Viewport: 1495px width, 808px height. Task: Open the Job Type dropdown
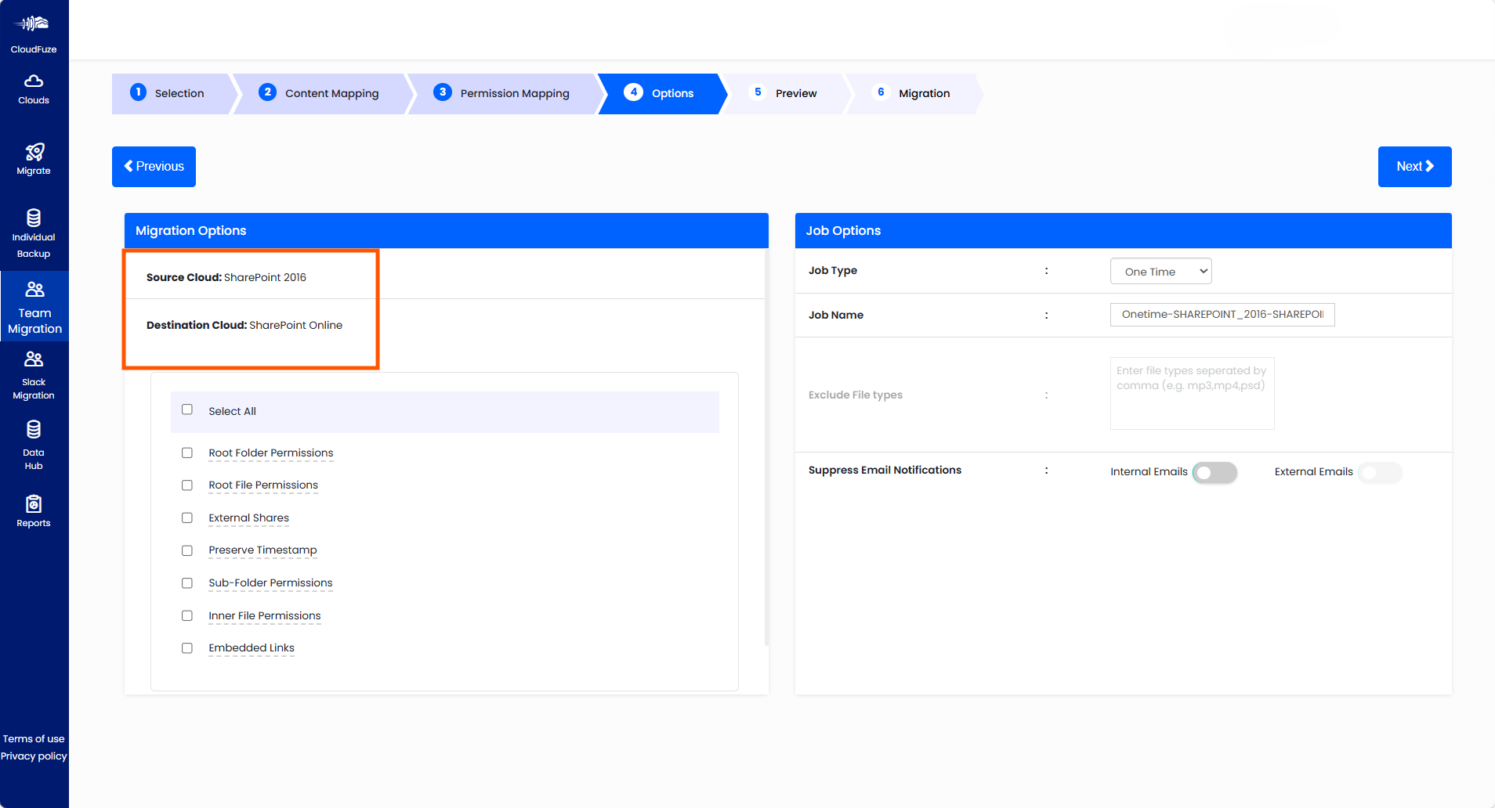[1161, 271]
